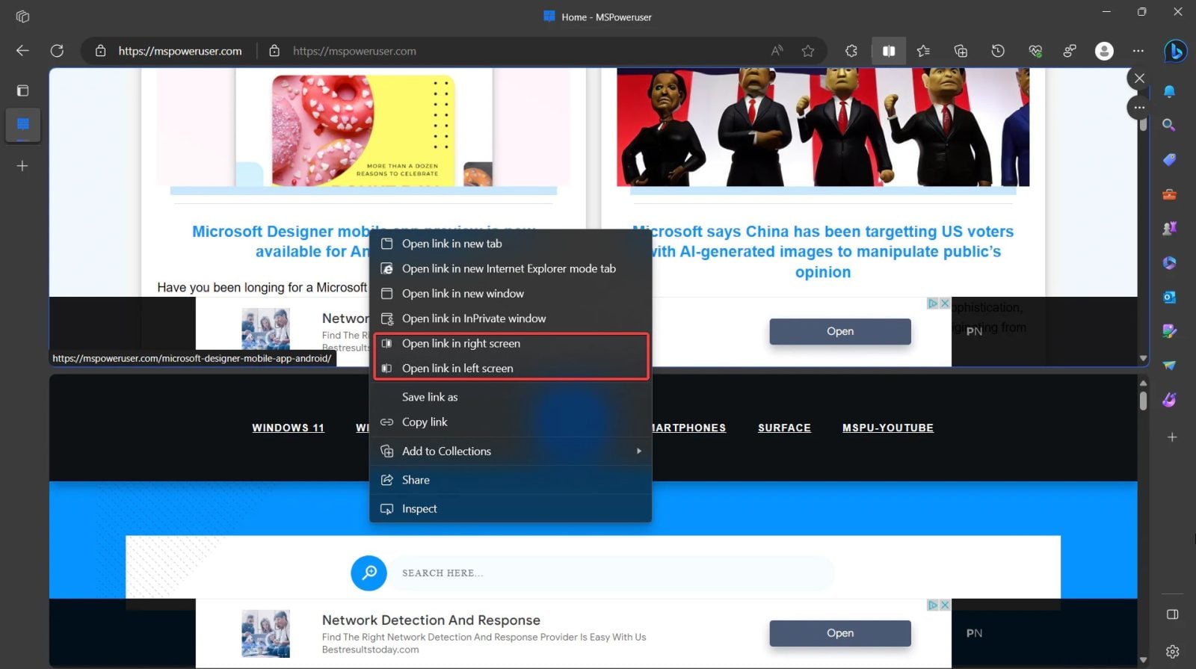The height and width of the screenshot is (669, 1196).
Task: Open Settings and more ellipsis menu
Action: click(x=1138, y=51)
